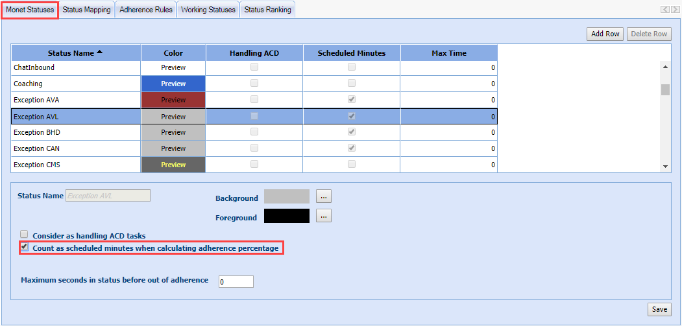Click the Coaching blue color preview cell

(x=173, y=84)
